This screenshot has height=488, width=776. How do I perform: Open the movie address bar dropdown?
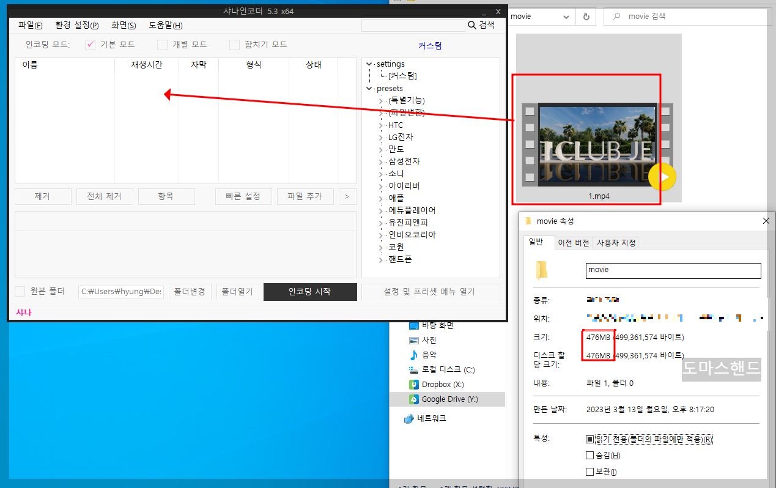click(x=566, y=17)
